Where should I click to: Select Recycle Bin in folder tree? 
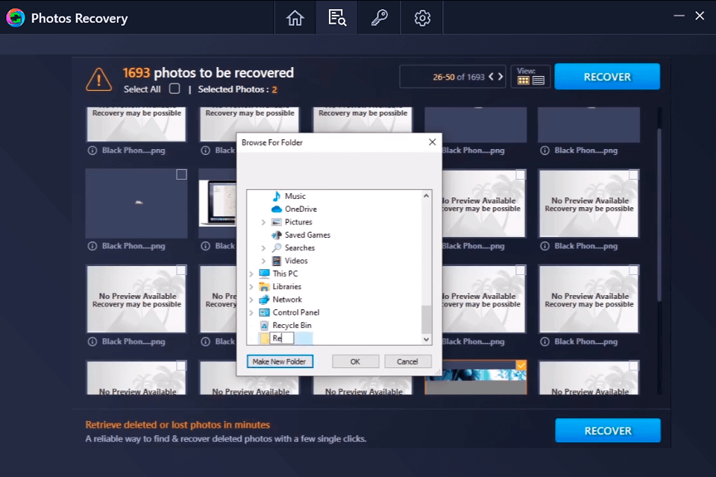[x=292, y=325]
